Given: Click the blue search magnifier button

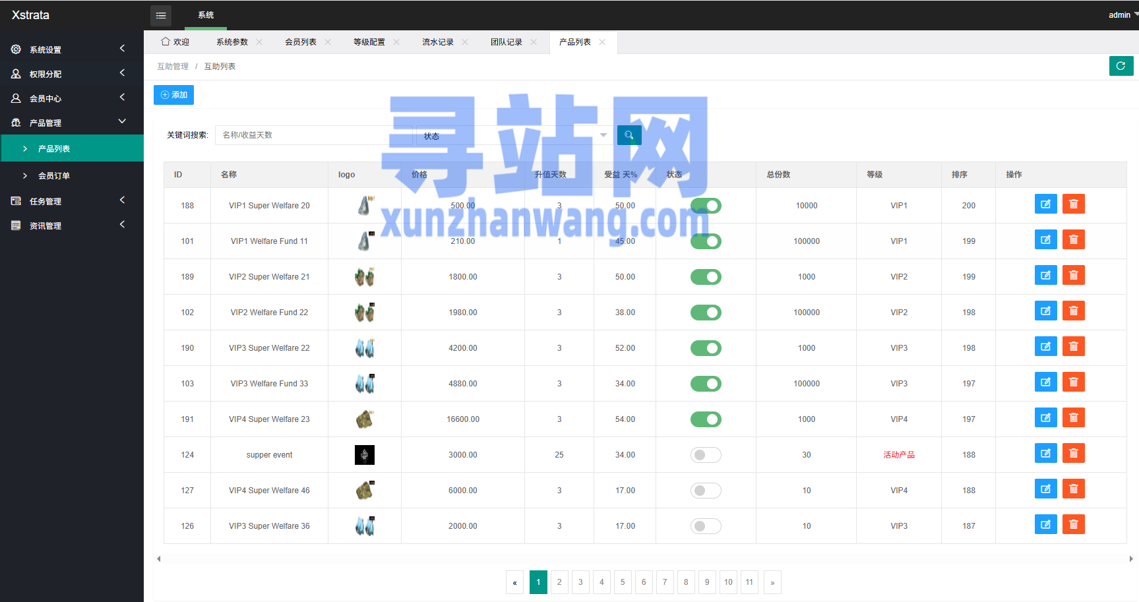Looking at the screenshot, I should 629,135.
